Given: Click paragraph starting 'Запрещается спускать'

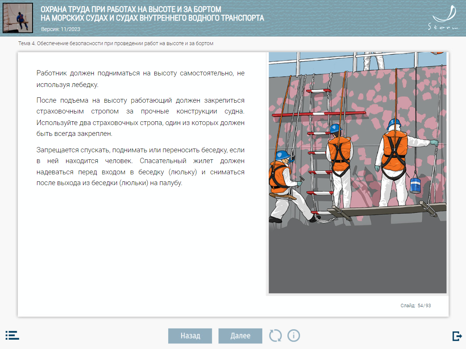Looking at the screenshot, I should [141, 166].
